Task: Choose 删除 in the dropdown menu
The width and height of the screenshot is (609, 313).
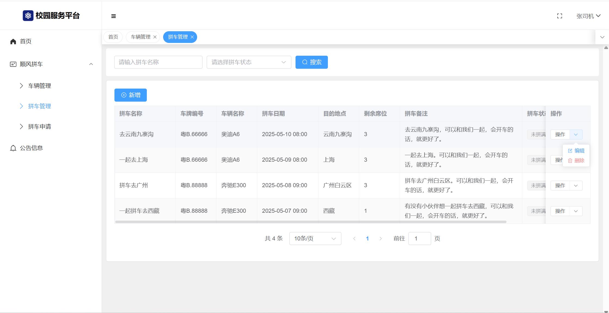Action: coord(576,161)
